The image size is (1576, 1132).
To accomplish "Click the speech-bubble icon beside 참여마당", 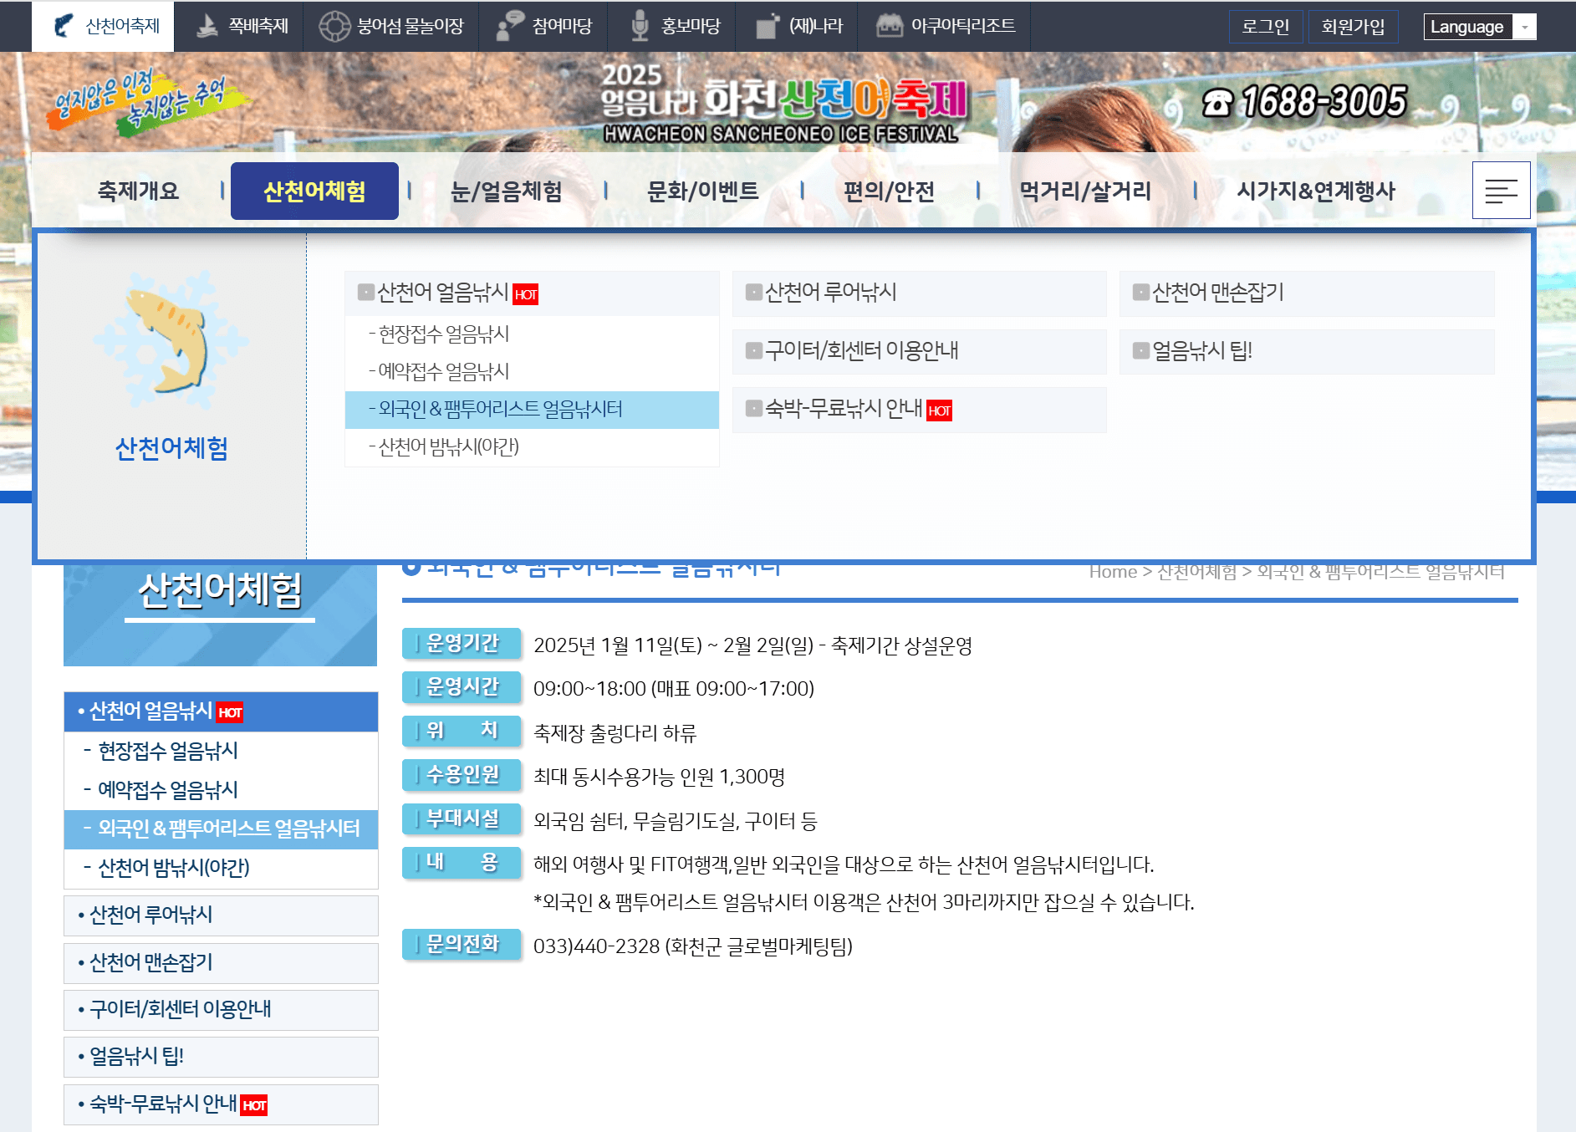I will (x=509, y=26).
